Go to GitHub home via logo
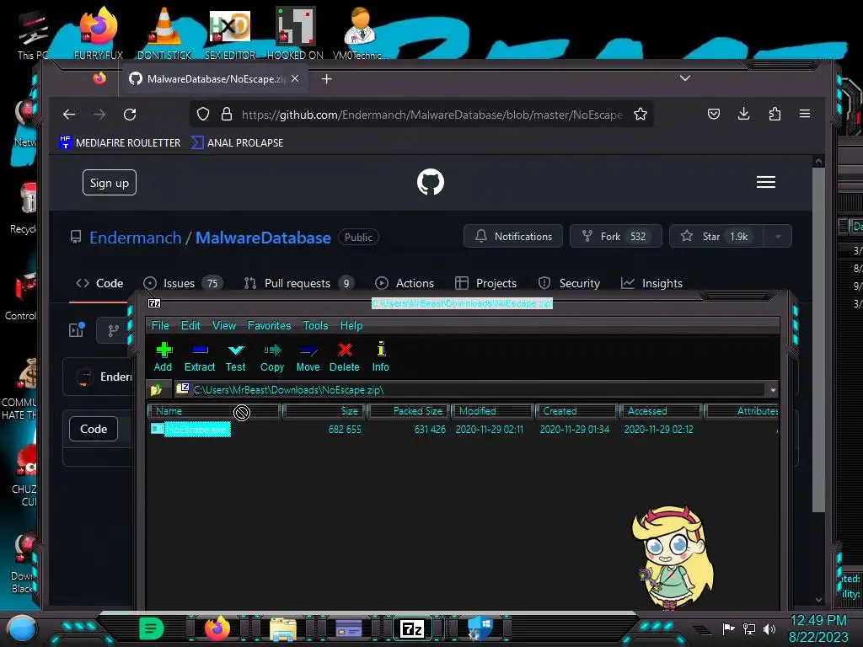 pos(431,182)
